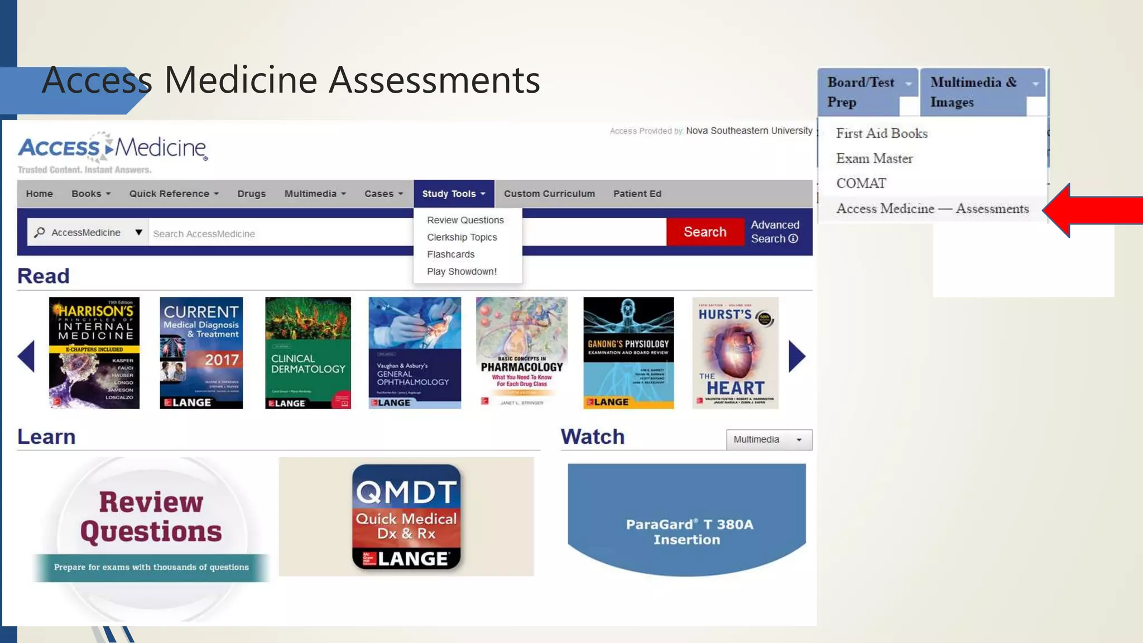Select COMAT entry
Image resolution: width=1143 pixels, height=643 pixels.
pos(861,183)
